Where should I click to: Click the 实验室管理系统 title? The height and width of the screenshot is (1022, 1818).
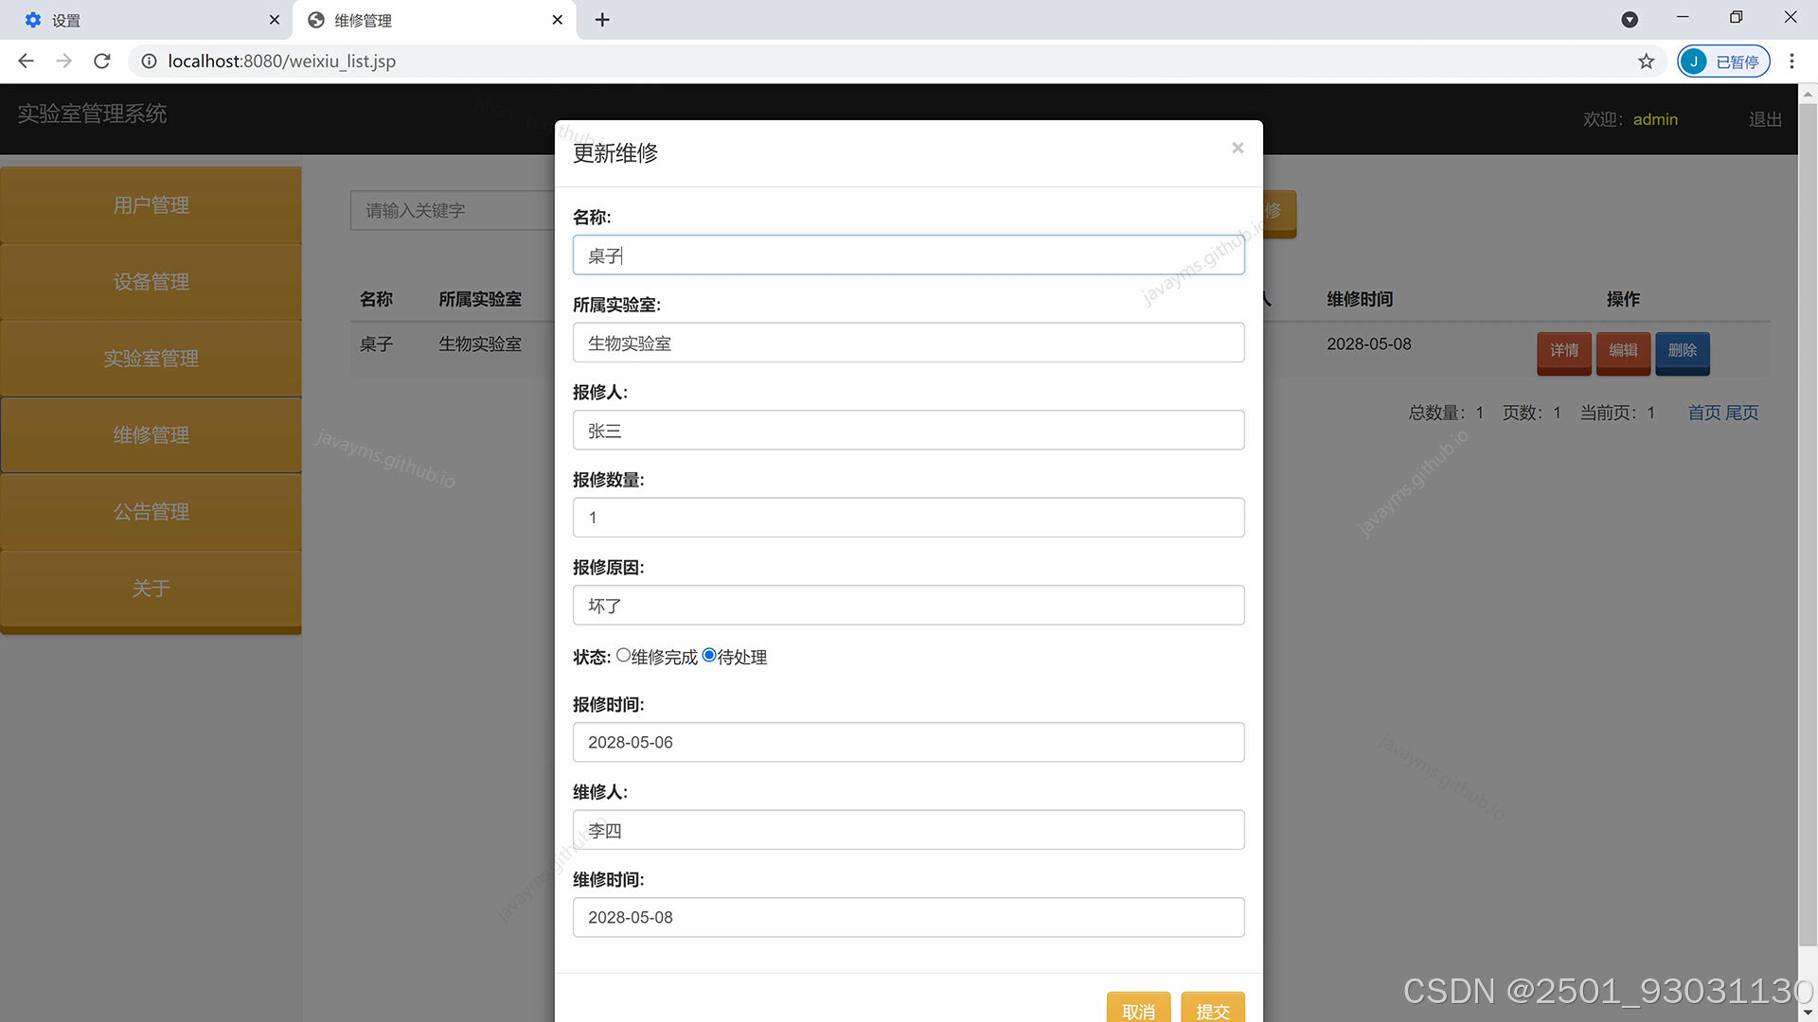tap(92, 114)
